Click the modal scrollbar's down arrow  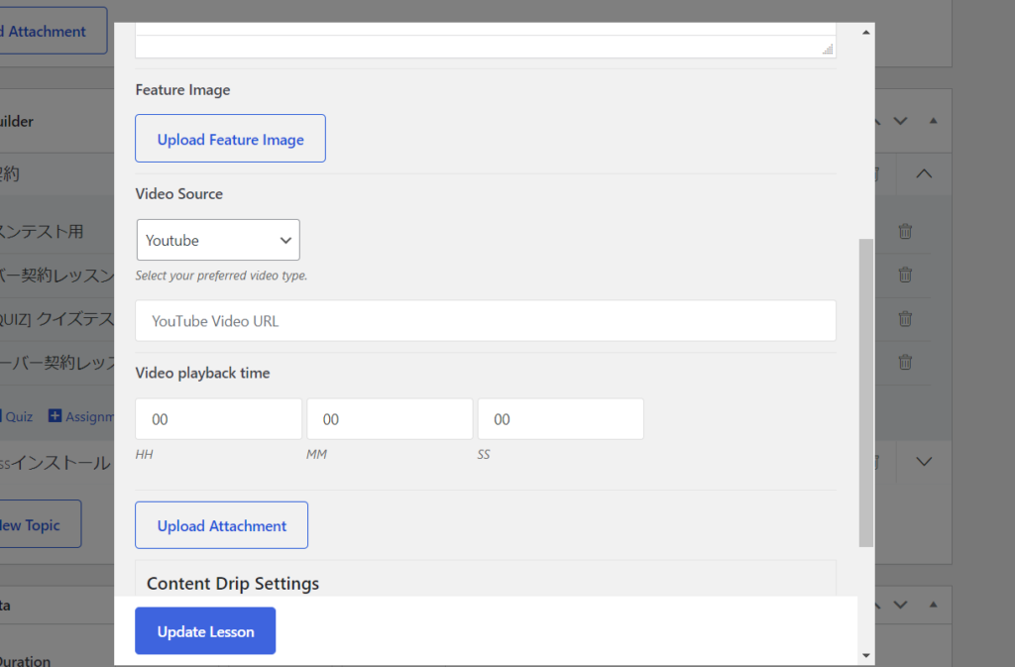(x=866, y=655)
